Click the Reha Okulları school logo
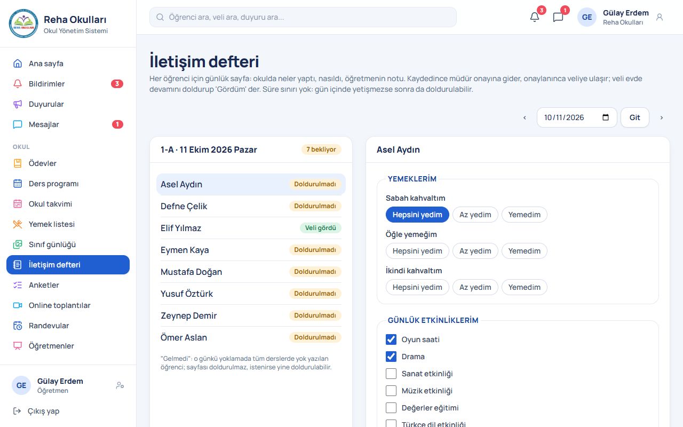The width and height of the screenshot is (683, 427). pos(24,23)
